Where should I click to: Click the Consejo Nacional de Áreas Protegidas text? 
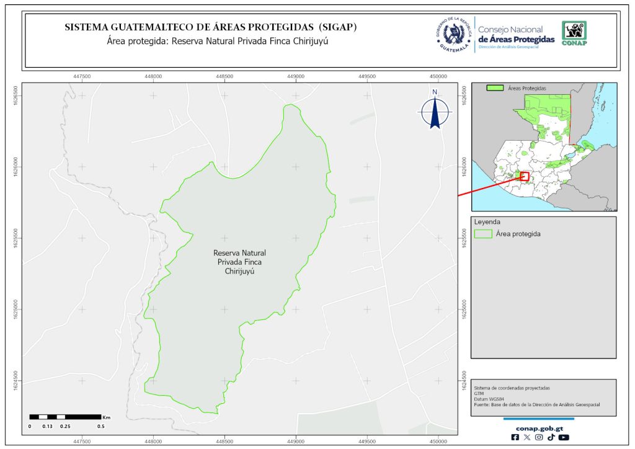[516, 35]
